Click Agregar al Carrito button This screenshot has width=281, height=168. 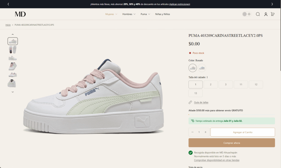(243, 132)
